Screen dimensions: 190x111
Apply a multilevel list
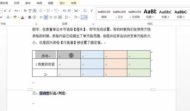[x=56, y=11]
